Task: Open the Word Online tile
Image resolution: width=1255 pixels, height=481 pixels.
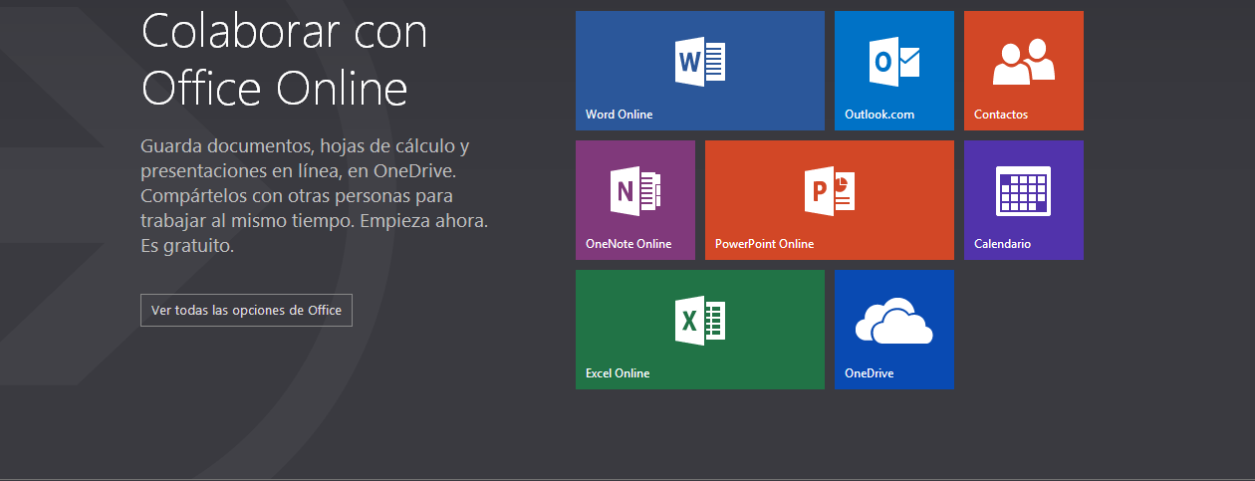Action: click(699, 71)
